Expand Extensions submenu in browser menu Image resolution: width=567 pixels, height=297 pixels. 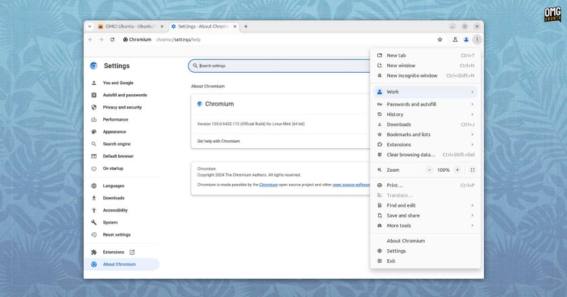click(425, 145)
